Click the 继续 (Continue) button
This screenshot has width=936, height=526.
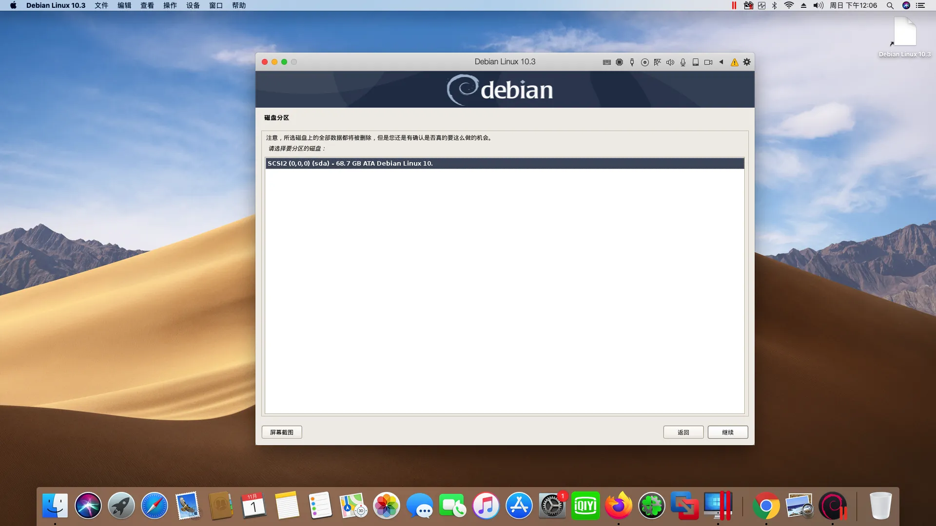coord(728,432)
